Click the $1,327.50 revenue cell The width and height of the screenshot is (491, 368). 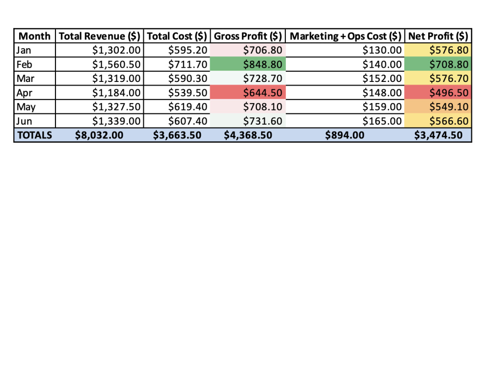click(x=100, y=106)
